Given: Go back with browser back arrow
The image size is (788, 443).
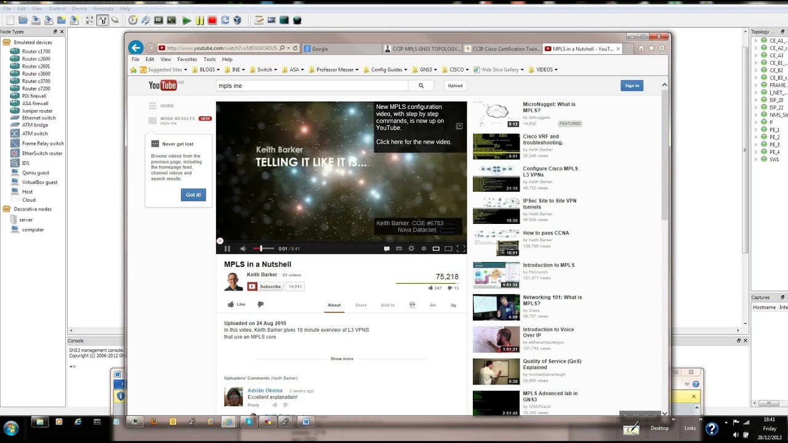Looking at the screenshot, I should tap(136, 48).
